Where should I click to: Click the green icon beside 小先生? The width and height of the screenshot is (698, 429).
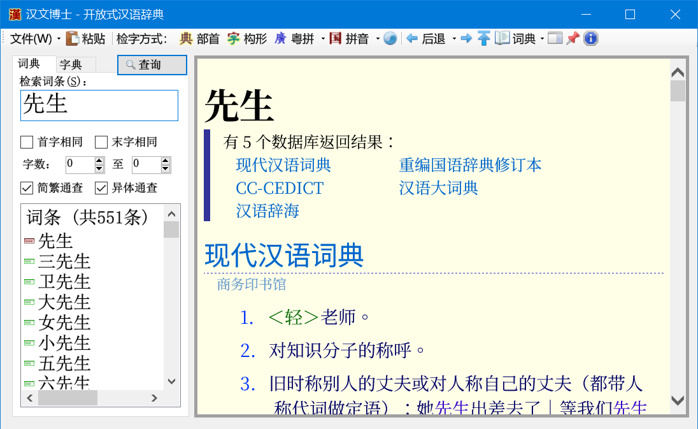(29, 343)
